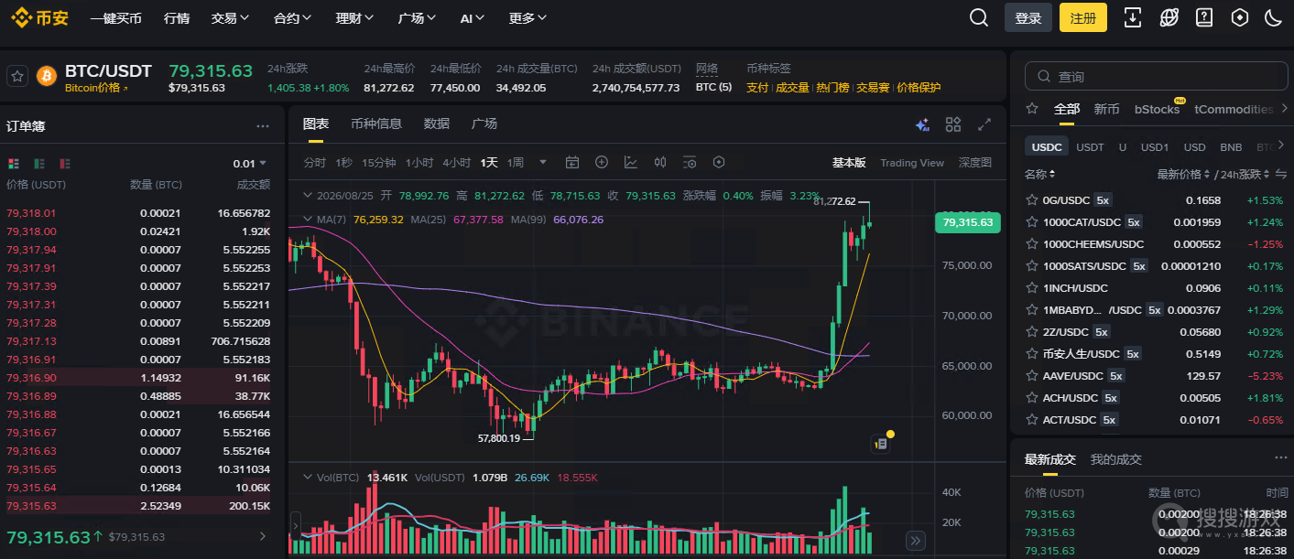Image resolution: width=1294 pixels, height=559 pixels.
Task: Click the 注册 button
Action: (1083, 18)
